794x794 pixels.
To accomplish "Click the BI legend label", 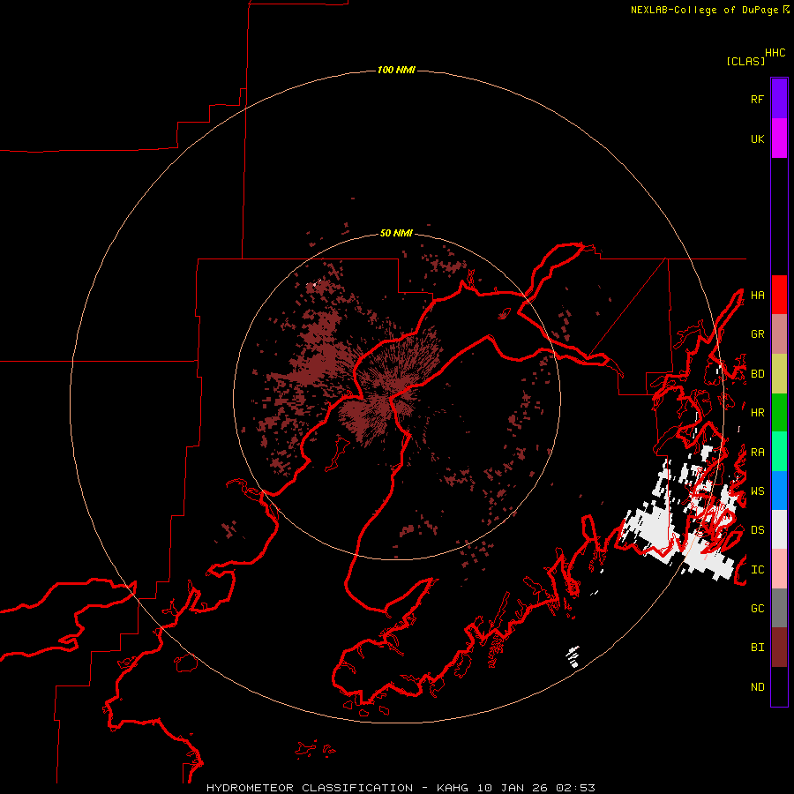I will click(x=758, y=648).
